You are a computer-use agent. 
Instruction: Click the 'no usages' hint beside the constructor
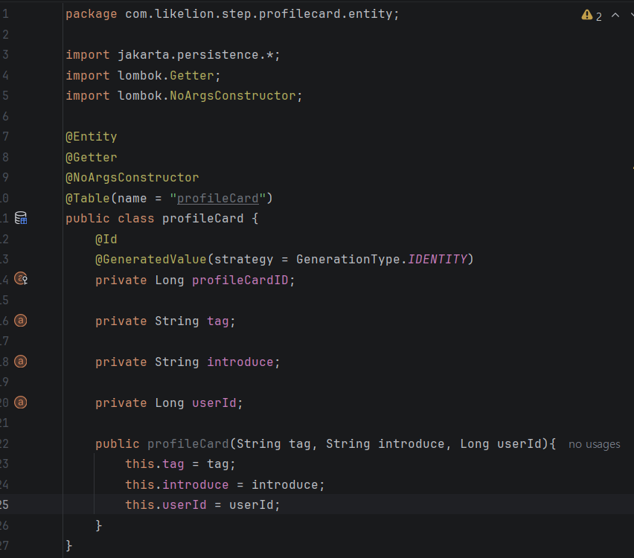click(x=594, y=444)
